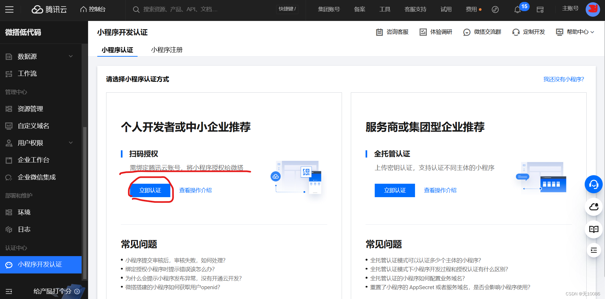Open FAQ 小程序提交审核后，审核失败，如何处理?
The image size is (605, 299).
click(175, 260)
